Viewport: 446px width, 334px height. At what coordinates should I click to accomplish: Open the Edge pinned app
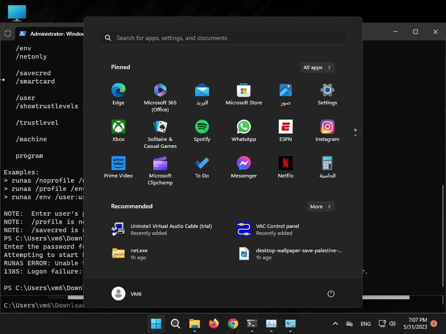(118, 94)
